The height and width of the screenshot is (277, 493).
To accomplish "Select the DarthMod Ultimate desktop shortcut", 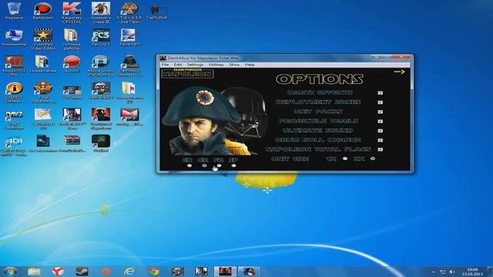I will pos(129,65).
